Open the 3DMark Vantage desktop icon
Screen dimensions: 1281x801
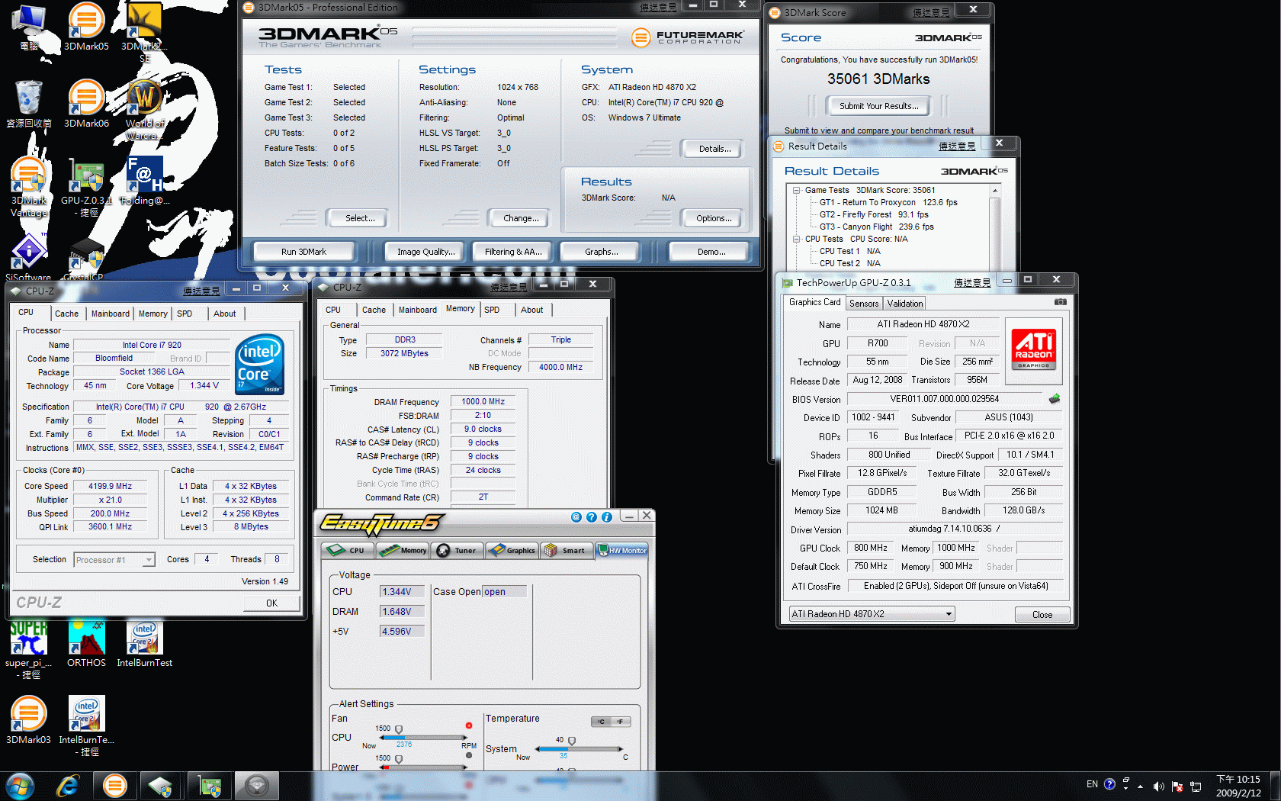click(29, 187)
